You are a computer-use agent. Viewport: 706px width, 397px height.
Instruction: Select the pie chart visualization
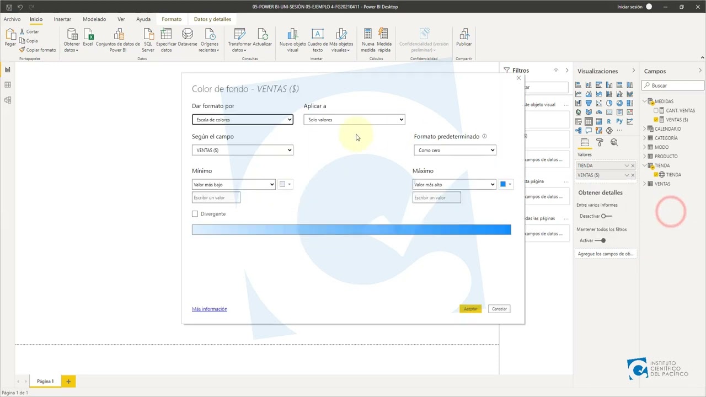click(x=609, y=103)
